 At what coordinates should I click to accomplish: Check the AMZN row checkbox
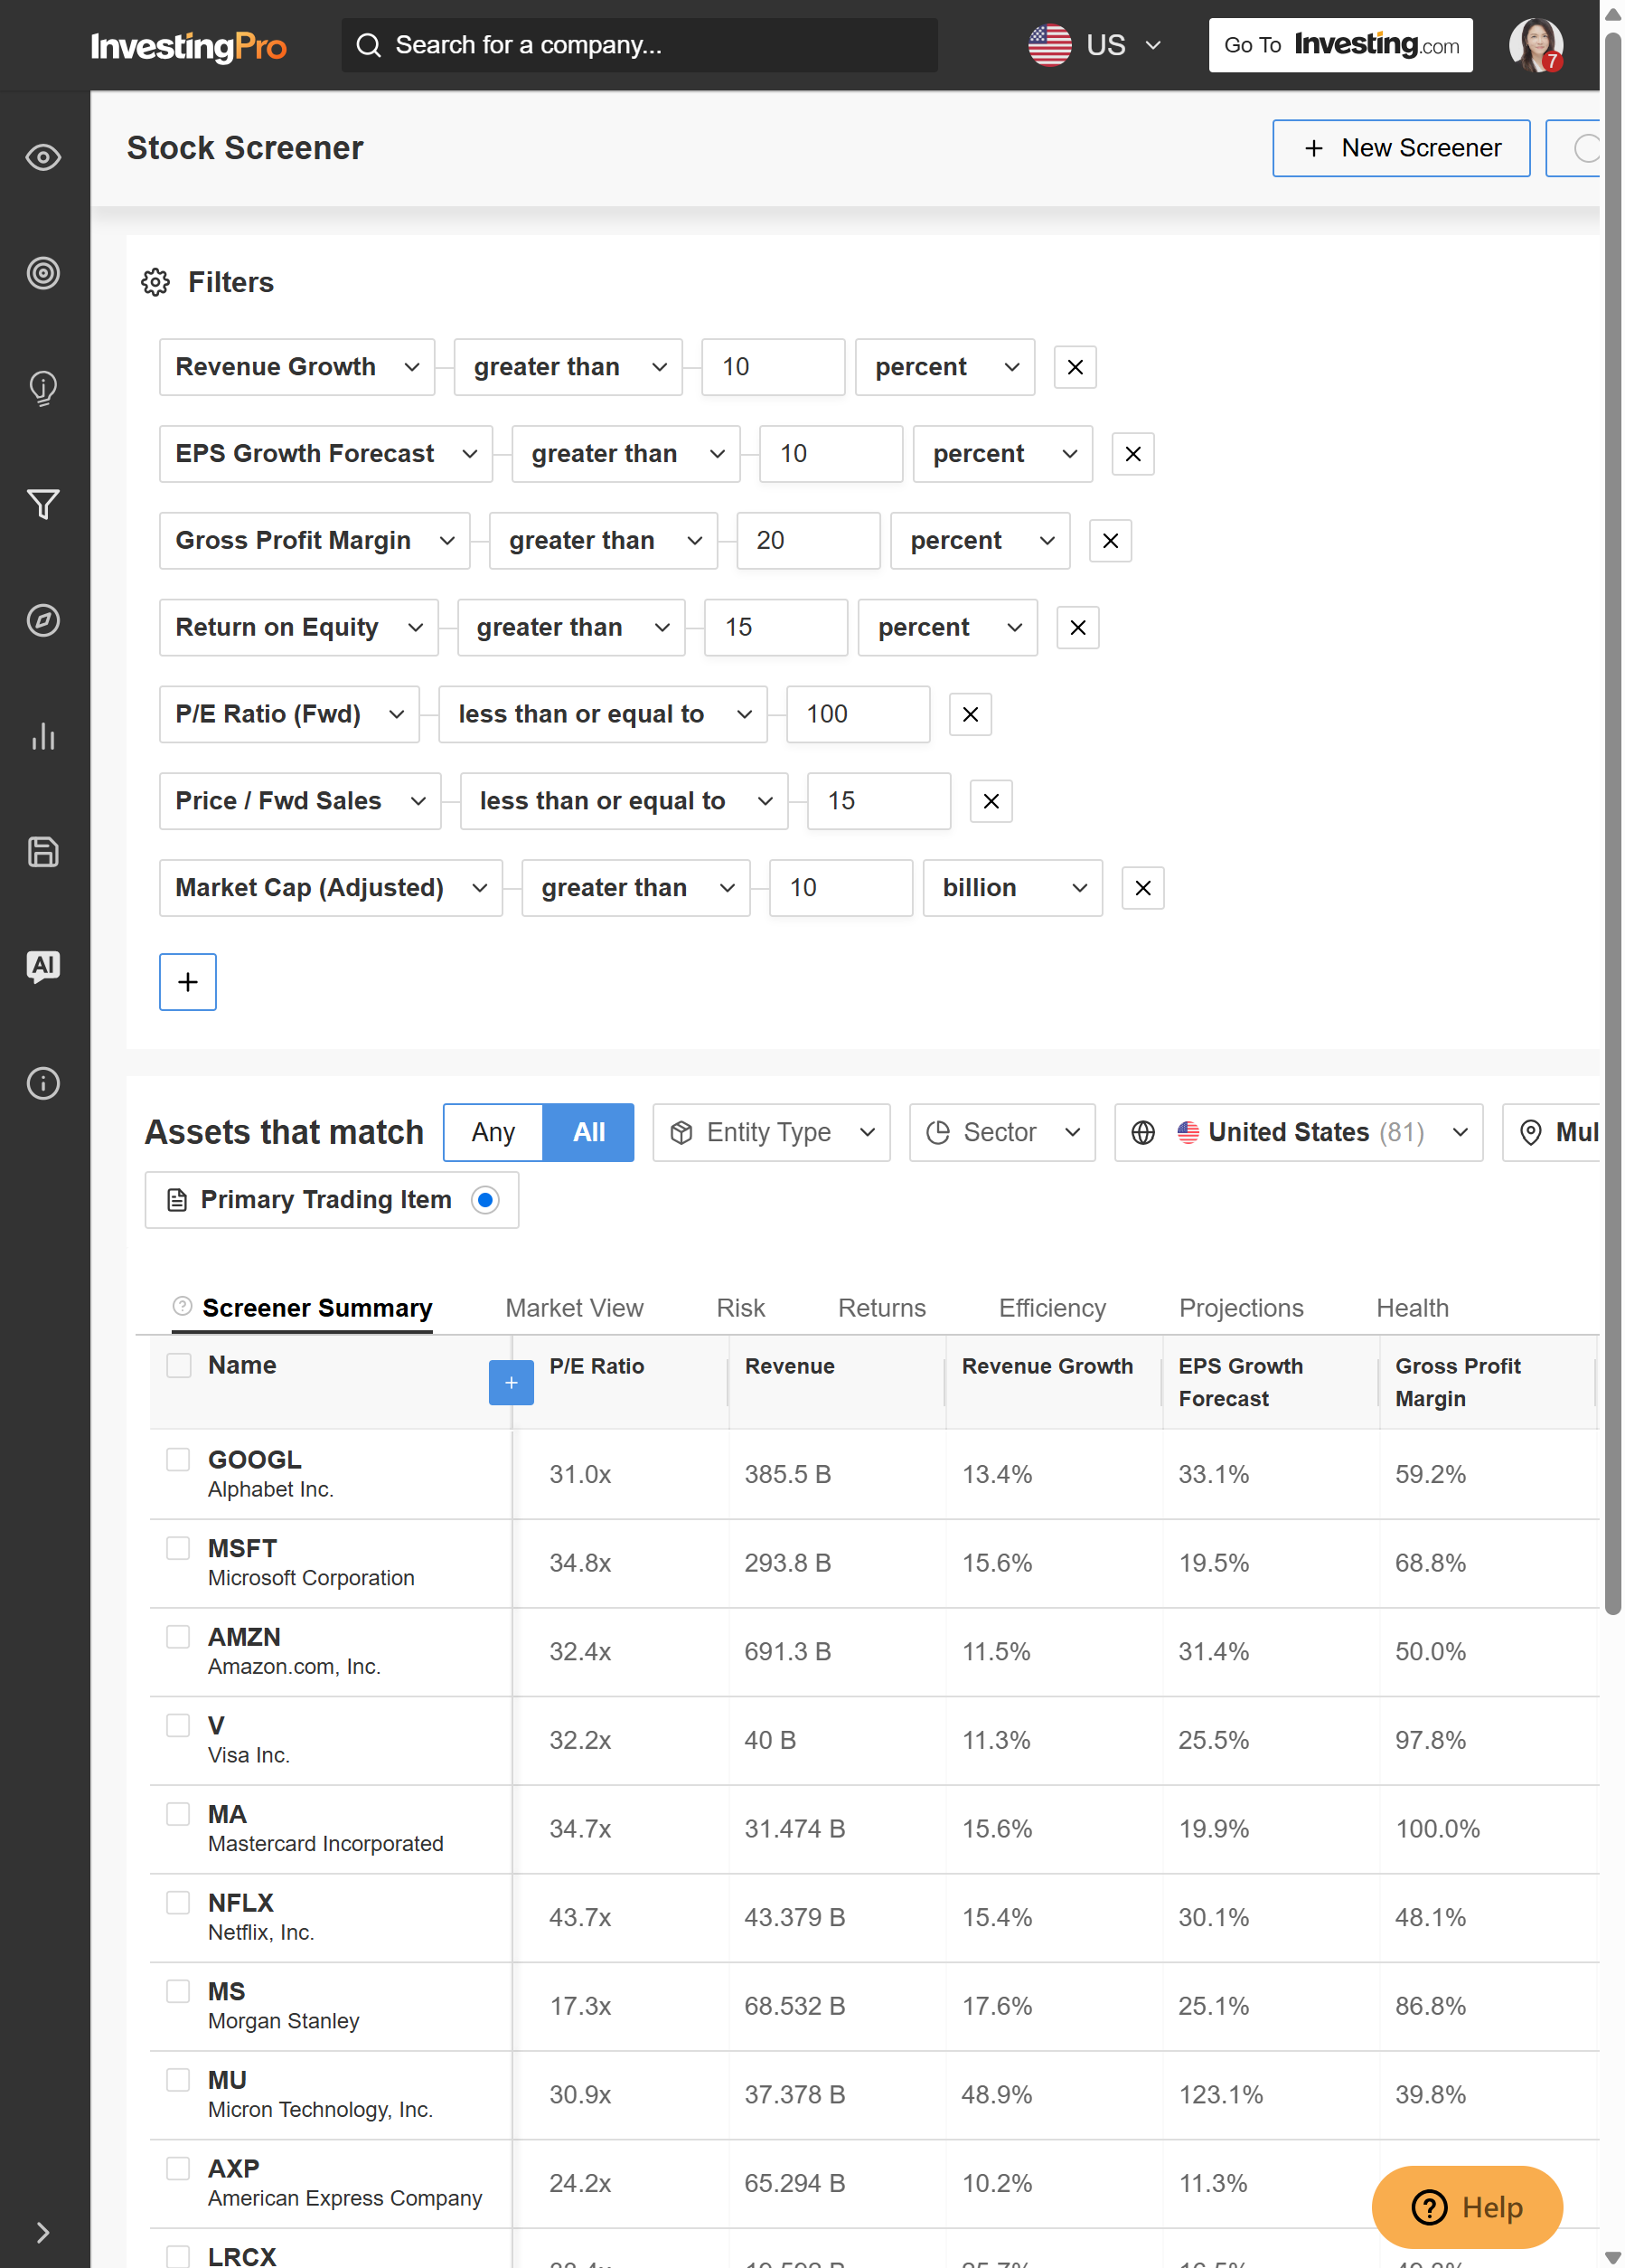click(178, 1637)
